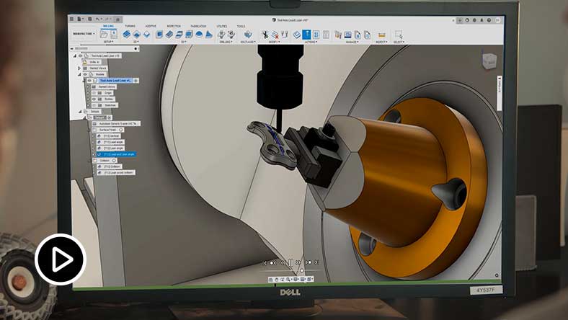The height and width of the screenshot is (320, 568).
Task: Toggle visibility eye for the Bodies folder
Action: [x=93, y=99]
